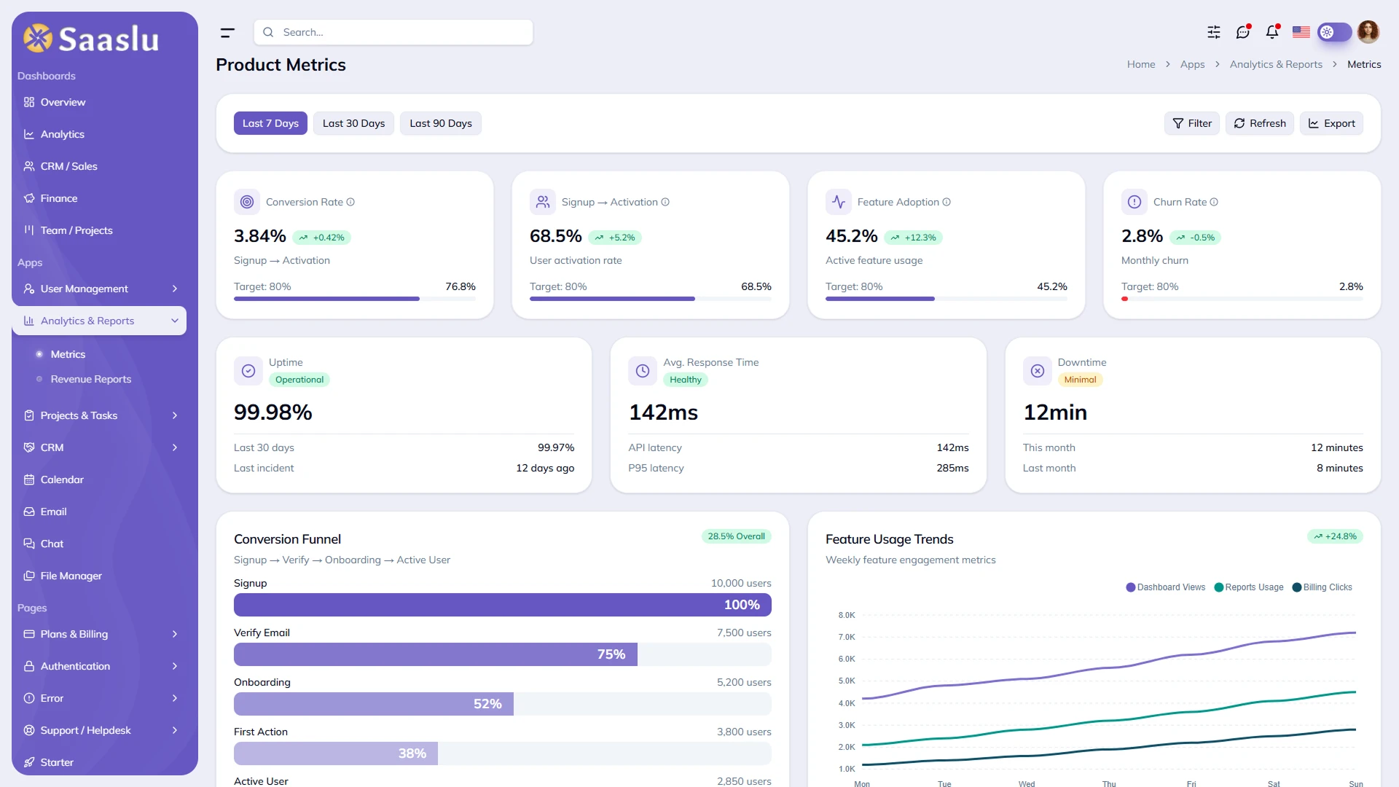Image resolution: width=1399 pixels, height=787 pixels.
Task: Click Conversion Rate info icon
Action: tap(350, 202)
